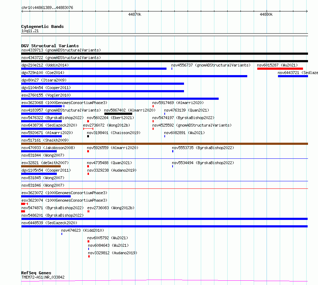Click nsv6438736 (Sedlazeck2020) label
The width and height of the screenshot is (318, 285).
(x=49, y=125)
